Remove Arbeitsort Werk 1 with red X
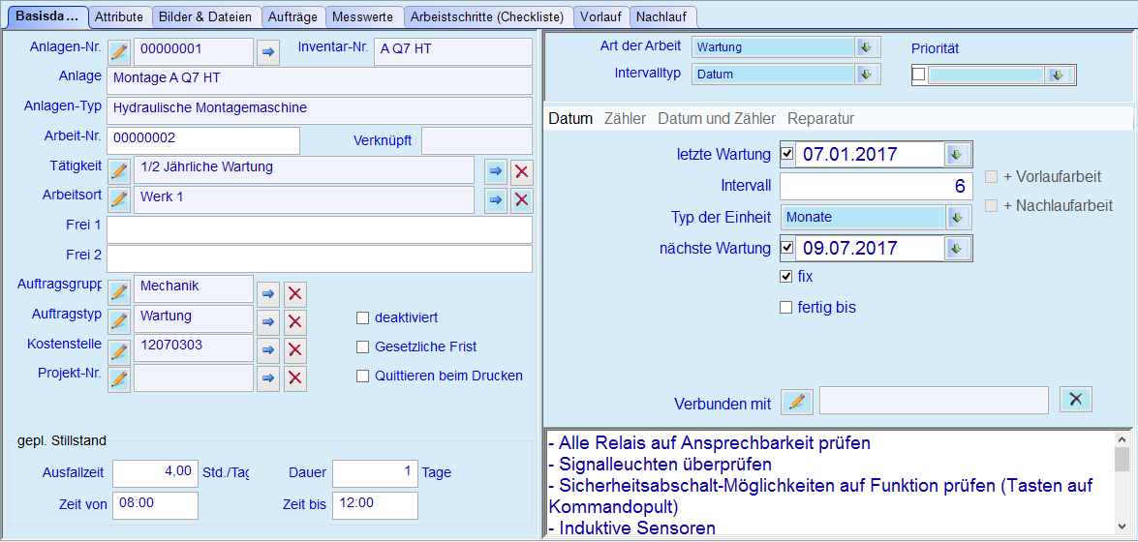Screen dimensions: 1138x542 coord(521,199)
